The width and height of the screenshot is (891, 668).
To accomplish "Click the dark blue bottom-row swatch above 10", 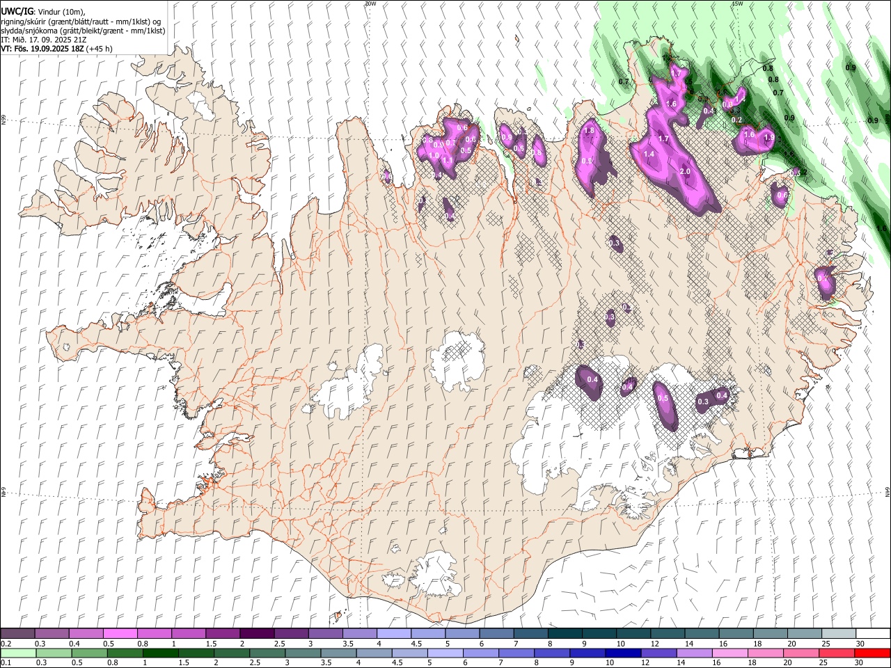I will coord(623,653).
